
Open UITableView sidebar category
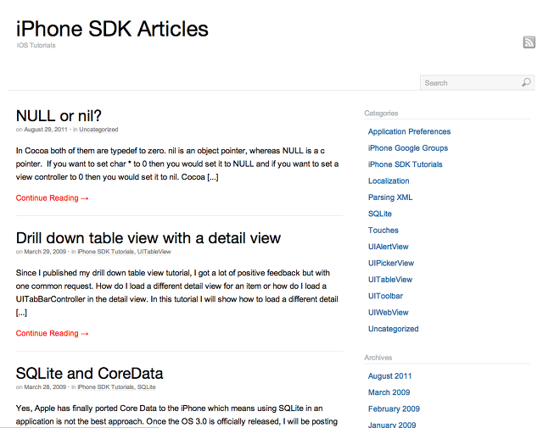tap(390, 280)
